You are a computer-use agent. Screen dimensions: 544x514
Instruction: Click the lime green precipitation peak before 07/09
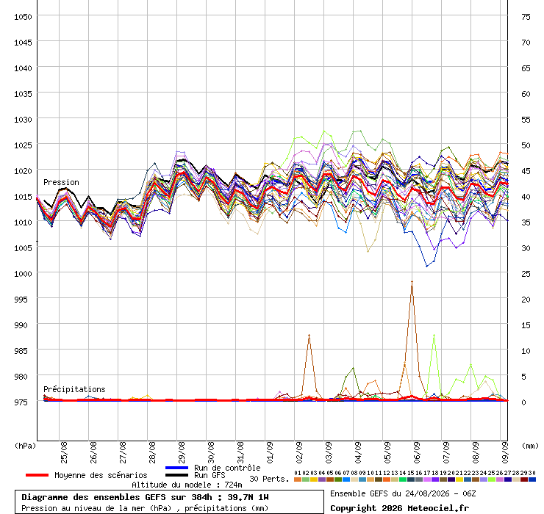tap(434, 336)
